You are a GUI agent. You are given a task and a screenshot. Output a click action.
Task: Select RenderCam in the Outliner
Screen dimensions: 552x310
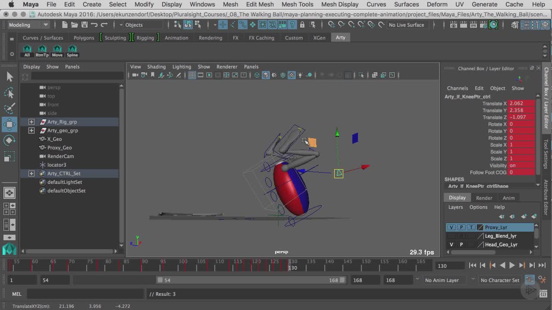tap(60, 156)
